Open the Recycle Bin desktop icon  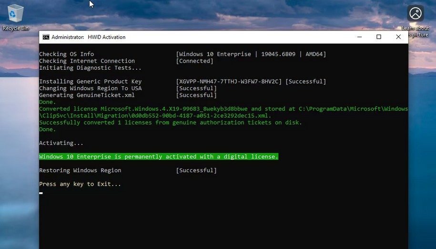point(16,17)
